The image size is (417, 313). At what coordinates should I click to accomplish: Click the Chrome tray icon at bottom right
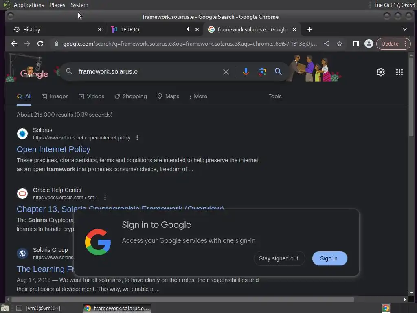[x=385, y=308]
